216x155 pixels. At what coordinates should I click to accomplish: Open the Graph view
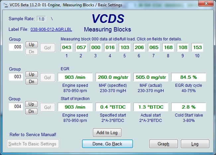coord(164,144)
